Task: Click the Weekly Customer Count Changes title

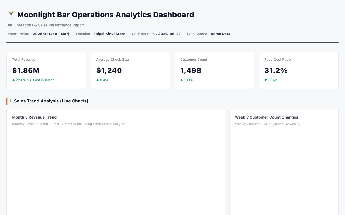Action: point(267,117)
